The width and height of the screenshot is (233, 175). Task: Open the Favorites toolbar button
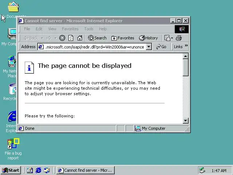(123, 38)
